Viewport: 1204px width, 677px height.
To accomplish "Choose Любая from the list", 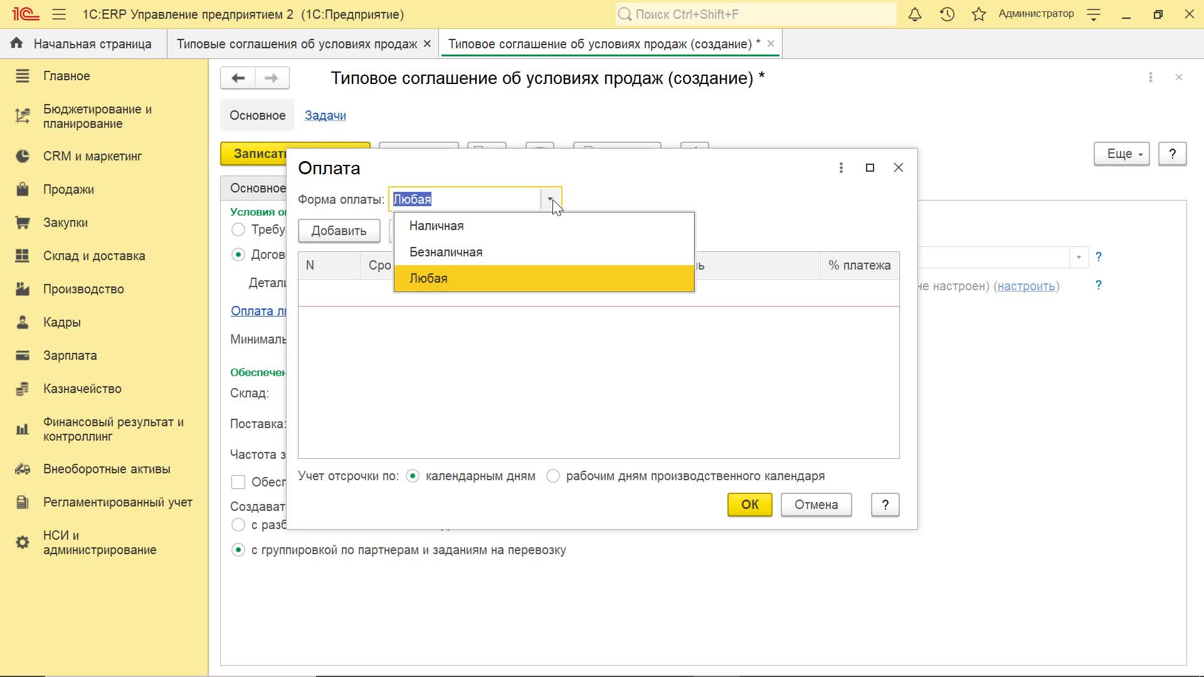I will (544, 278).
